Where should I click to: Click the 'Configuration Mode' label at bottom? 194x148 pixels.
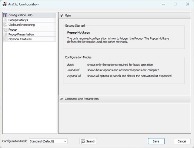14,141
